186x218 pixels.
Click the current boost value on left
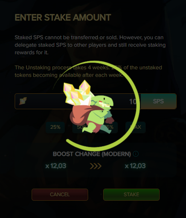[x=56, y=166]
